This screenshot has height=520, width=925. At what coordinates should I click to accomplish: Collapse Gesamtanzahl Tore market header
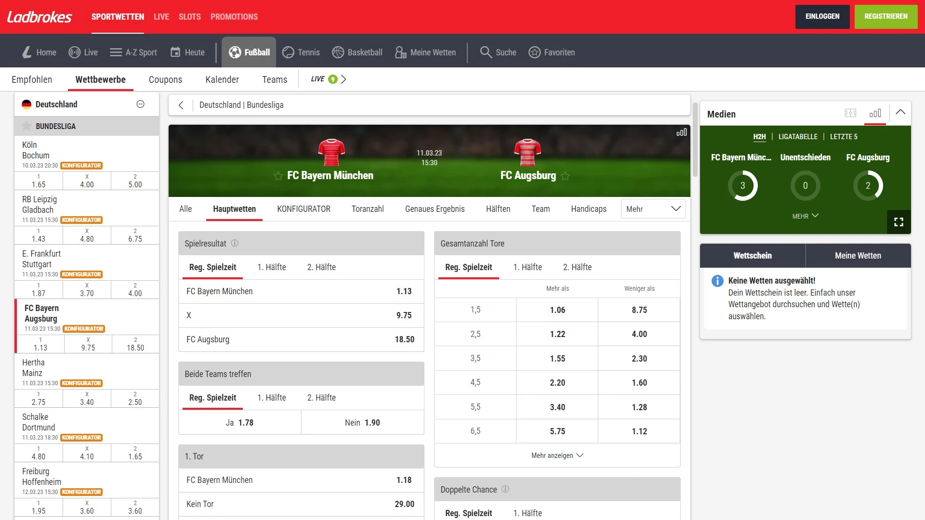557,244
